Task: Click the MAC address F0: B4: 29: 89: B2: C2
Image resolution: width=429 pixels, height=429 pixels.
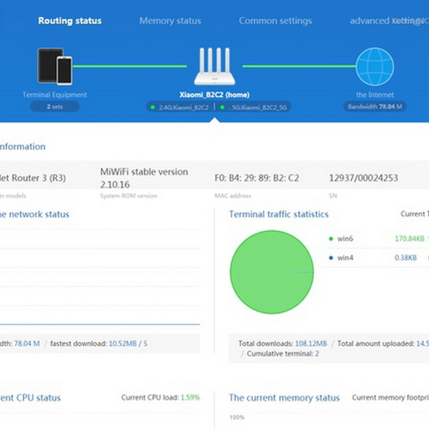Action: (x=257, y=178)
